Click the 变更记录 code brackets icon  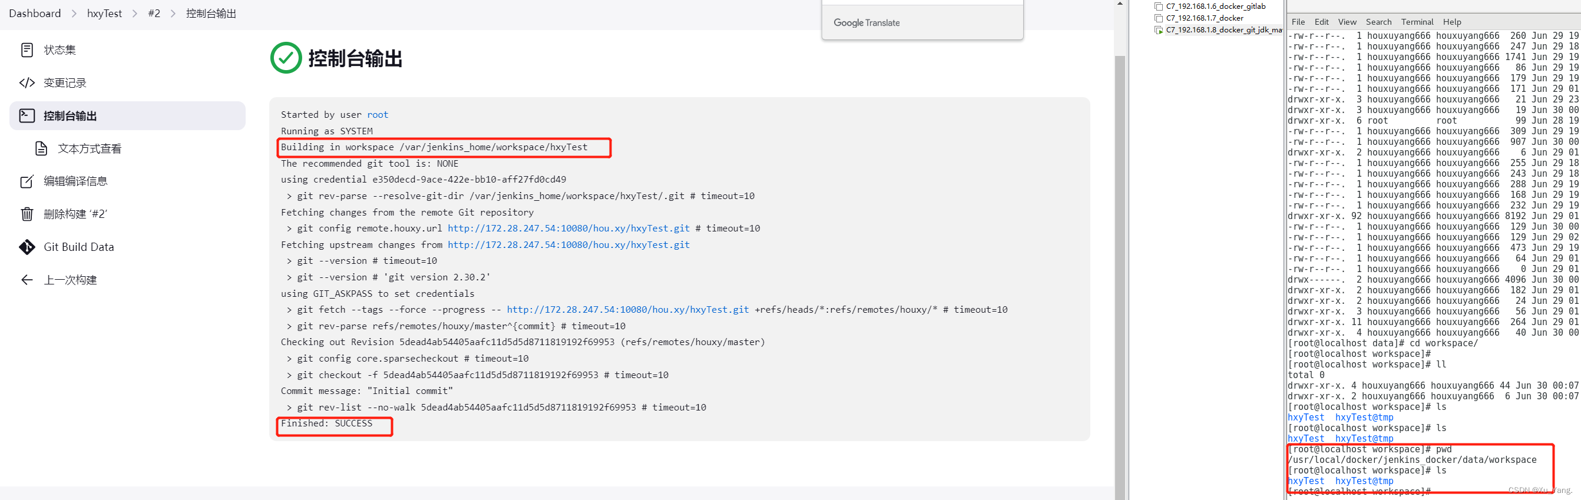click(x=27, y=83)
